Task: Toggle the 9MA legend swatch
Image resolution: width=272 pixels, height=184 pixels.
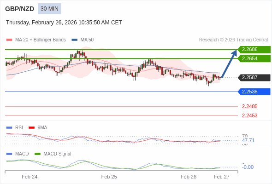Action: [x=31, y=128]
